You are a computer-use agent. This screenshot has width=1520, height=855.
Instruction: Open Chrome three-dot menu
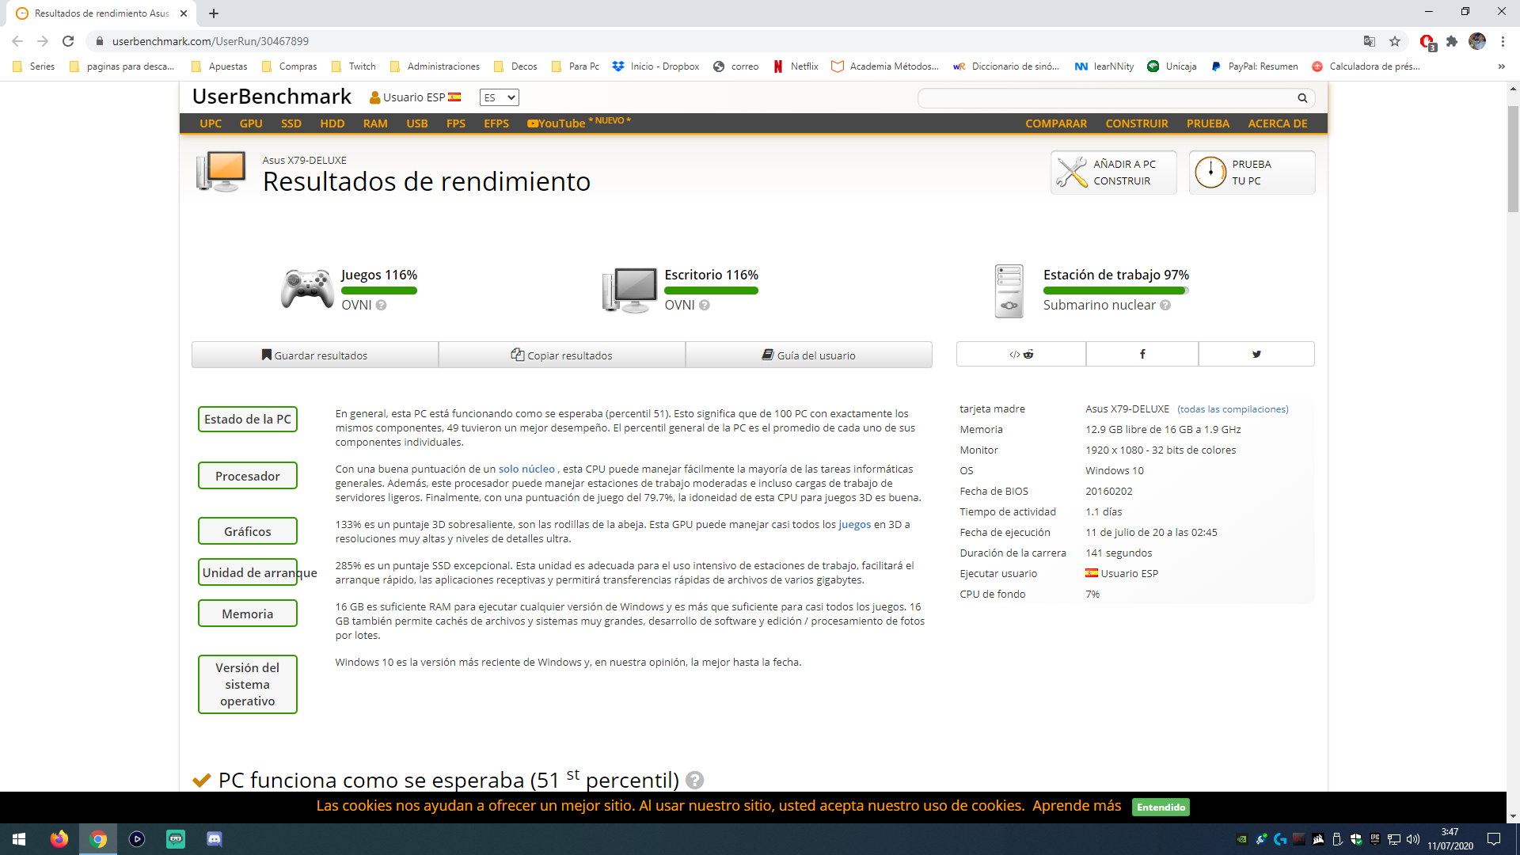1503,41
